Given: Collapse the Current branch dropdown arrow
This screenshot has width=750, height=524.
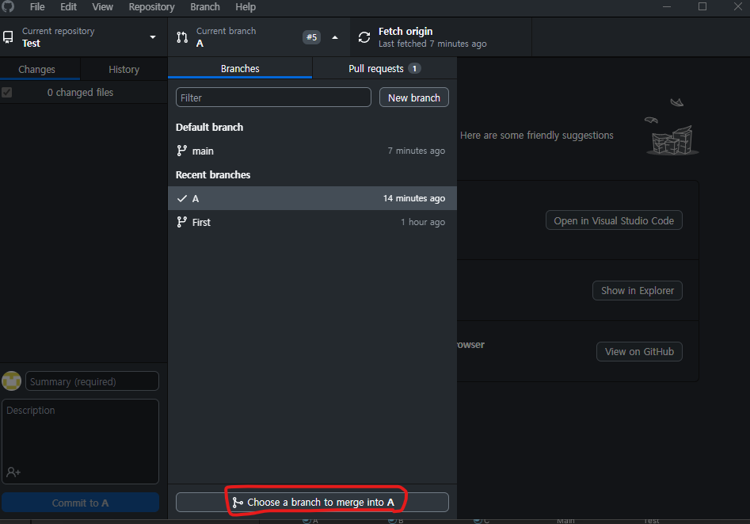Looking at the screenshot, I should 335,37.
